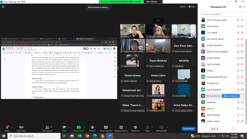Open the View Options dropdown
Screen dimensions: 247x139
[x=153, y=2]
